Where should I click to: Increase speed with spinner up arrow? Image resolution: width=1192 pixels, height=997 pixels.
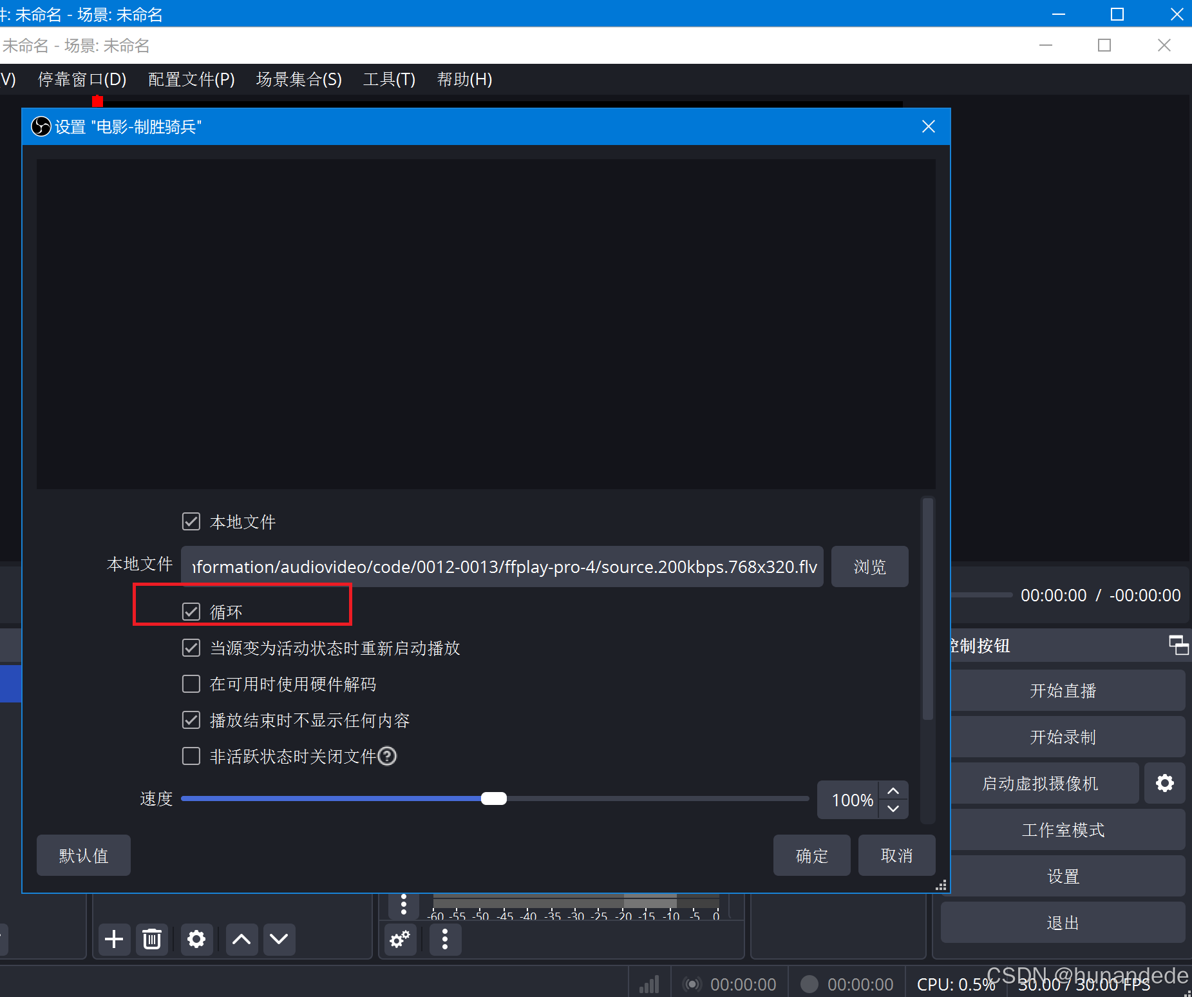[893, 791]
